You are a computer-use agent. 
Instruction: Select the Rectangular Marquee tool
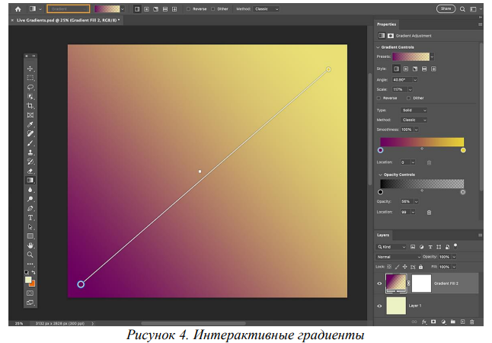[30, 78]
